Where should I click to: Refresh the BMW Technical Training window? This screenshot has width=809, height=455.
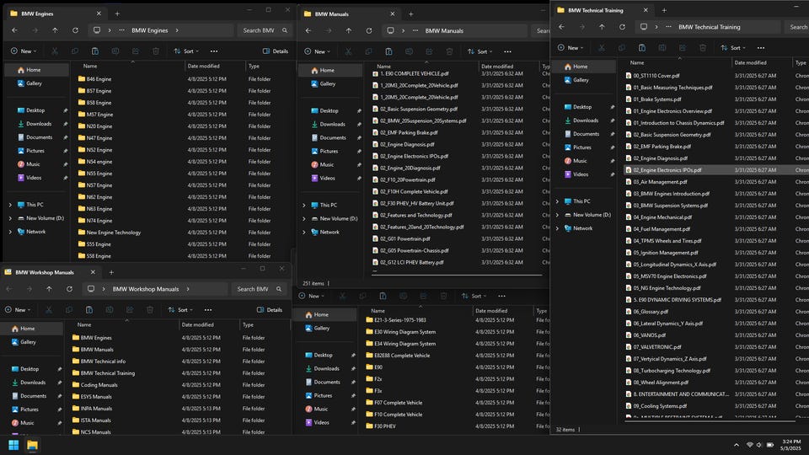(622, 27)
